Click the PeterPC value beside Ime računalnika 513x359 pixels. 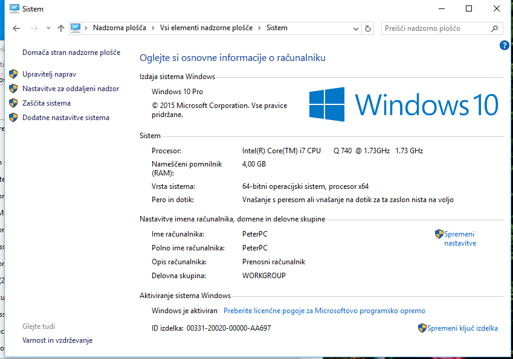tap(255, 234)
